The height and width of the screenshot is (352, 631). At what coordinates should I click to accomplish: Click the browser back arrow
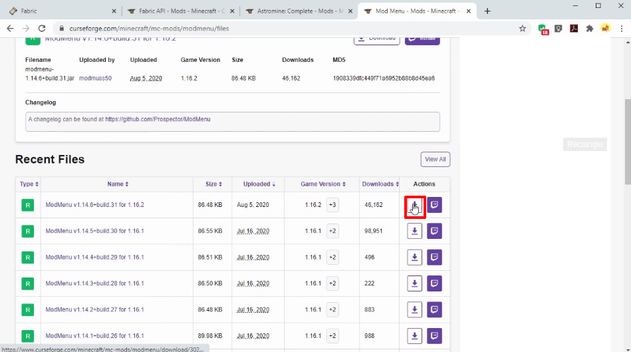(10, 28)
